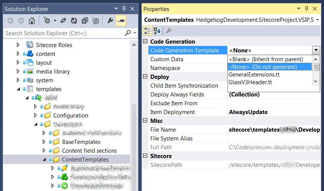Screen dimensions: 324x191
Task: Collapse the Deploy property category
Action: coord(145,77)
